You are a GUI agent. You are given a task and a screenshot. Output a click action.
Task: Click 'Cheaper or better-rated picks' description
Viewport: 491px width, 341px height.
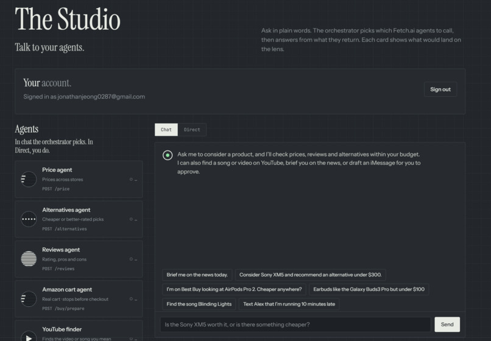point(73,219)
